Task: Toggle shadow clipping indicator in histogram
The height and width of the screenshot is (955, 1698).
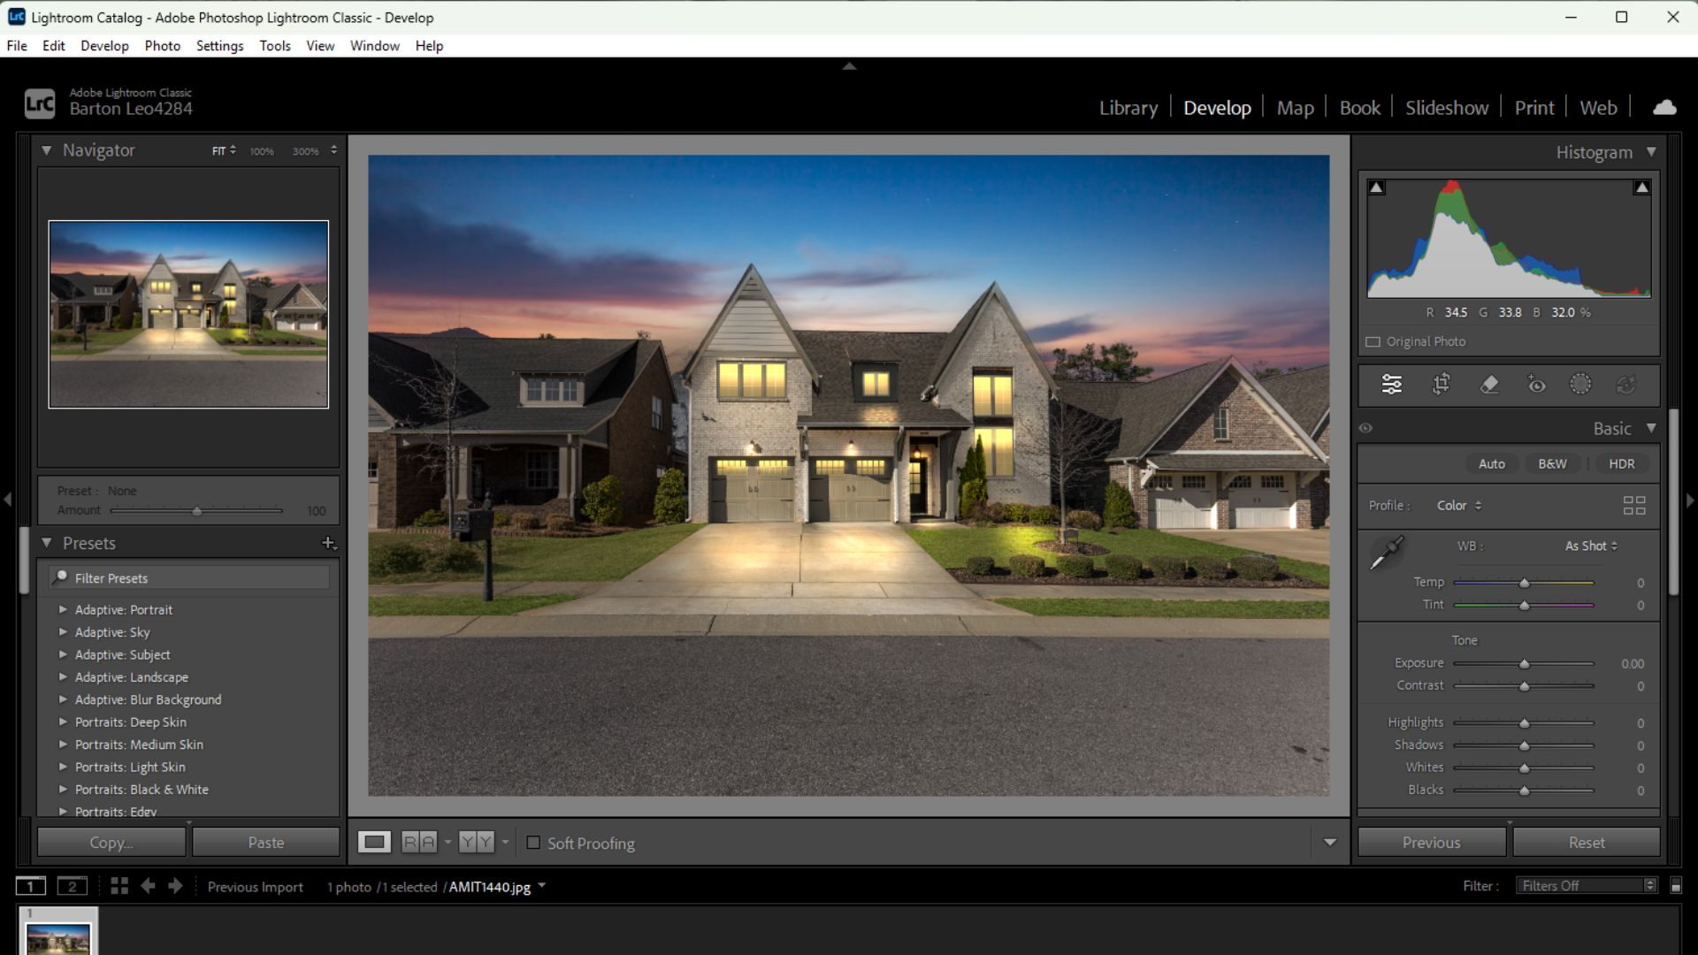Action: click(x=1376, y=187)
